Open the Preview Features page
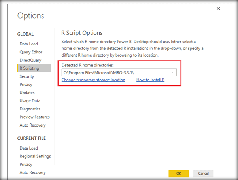Image resolution: width=238 pixels, height=180 pixels. [x=35, y=117]
